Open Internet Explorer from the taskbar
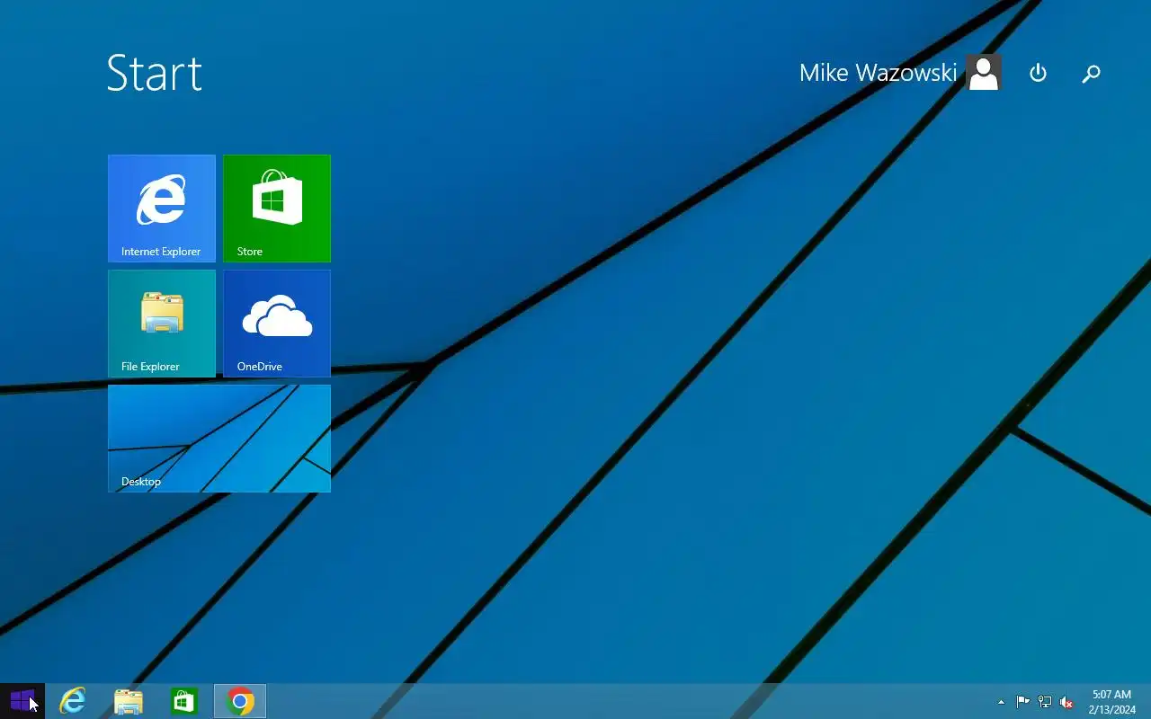Viewport: 1151px width, 719px height. 72,701
